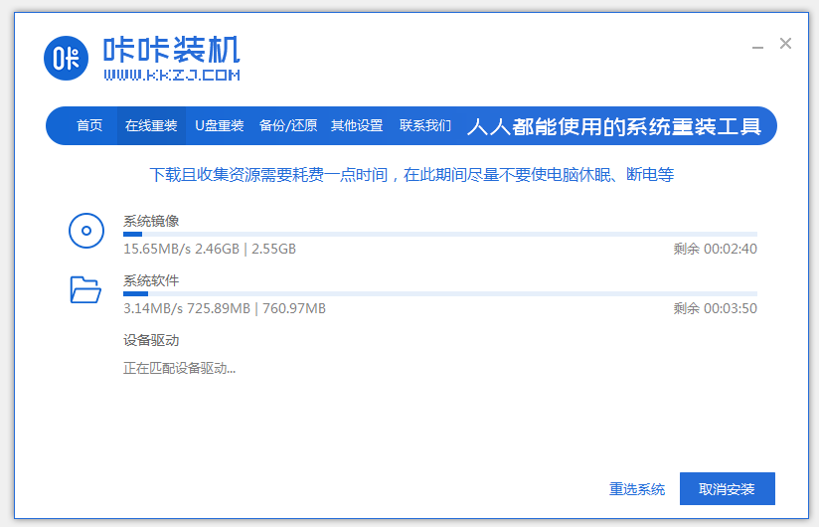
Task: Open the 备份/还原 tab
Action: click(x=288, y=126)
